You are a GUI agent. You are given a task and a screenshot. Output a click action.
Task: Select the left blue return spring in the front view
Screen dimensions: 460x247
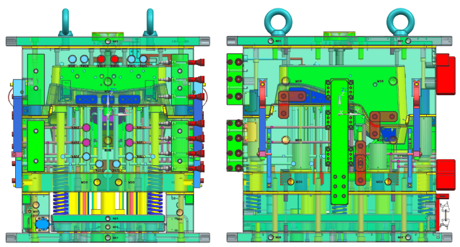(x=61, y=203)
